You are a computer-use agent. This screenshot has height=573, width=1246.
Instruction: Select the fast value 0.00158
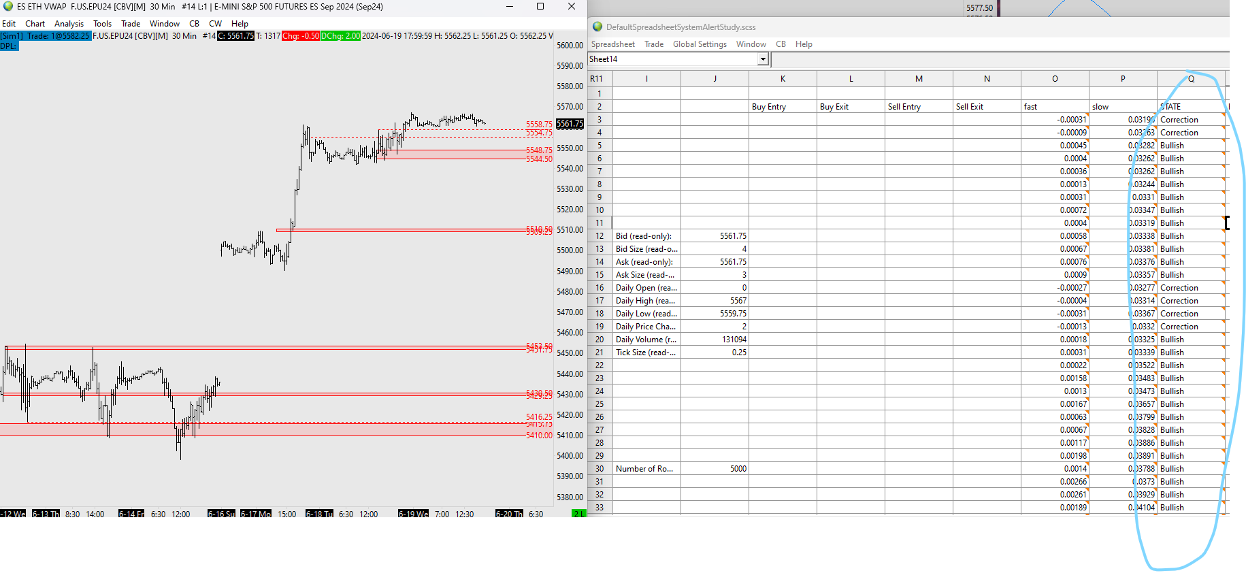pyautogui.click(x=1055, y=378)
